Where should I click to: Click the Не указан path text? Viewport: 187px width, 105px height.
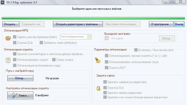click(x=52, y=78)
